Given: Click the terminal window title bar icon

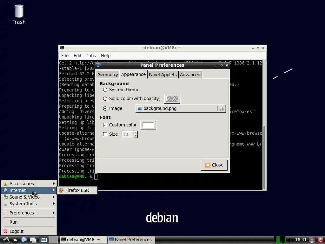Looking at the screenshot, I should [x=62, y=48].
